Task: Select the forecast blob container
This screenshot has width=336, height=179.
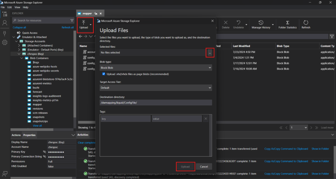Action: point(37,92)
